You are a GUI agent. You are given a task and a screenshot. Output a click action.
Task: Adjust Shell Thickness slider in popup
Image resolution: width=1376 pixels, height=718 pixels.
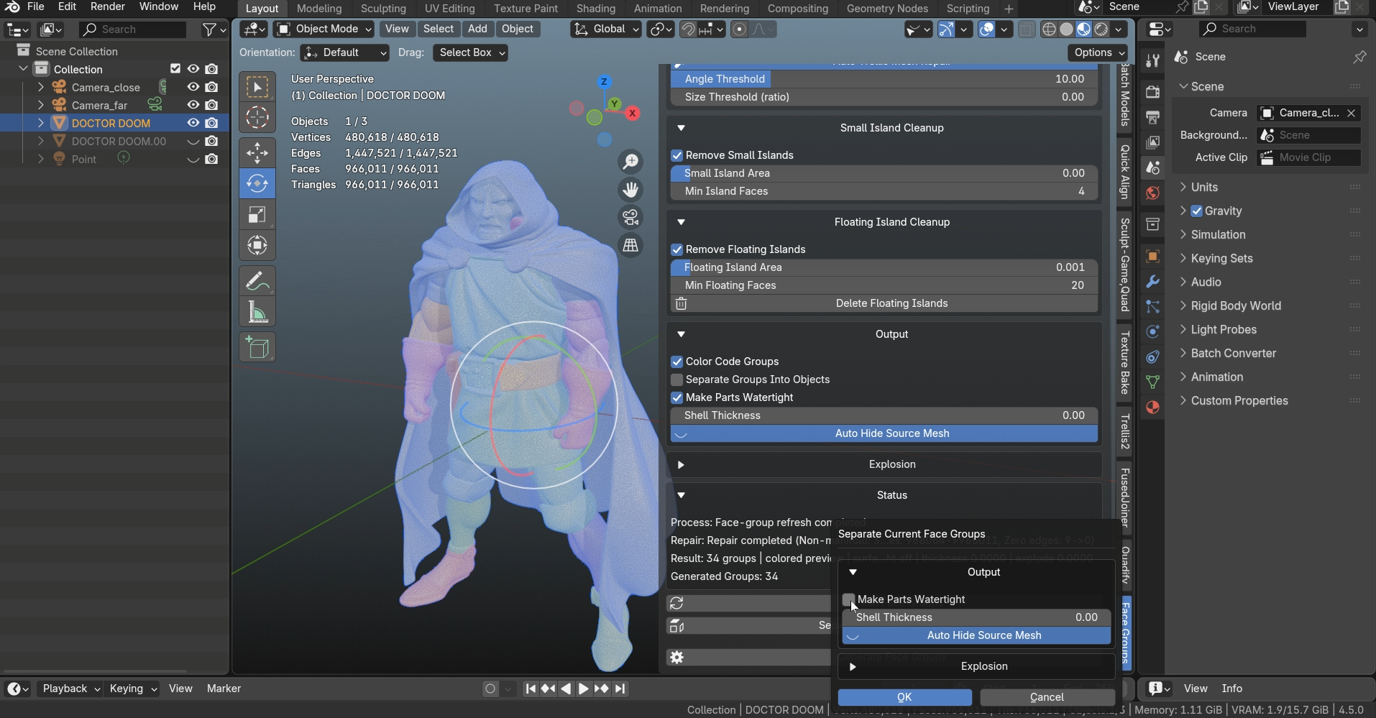(x=976, y=617)
